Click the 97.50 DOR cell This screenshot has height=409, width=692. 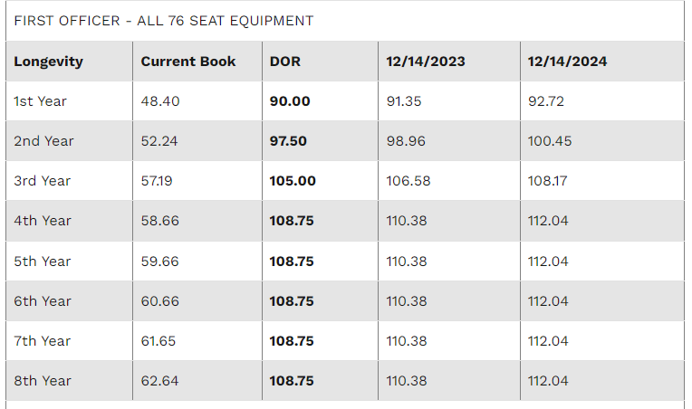point(290,141)
